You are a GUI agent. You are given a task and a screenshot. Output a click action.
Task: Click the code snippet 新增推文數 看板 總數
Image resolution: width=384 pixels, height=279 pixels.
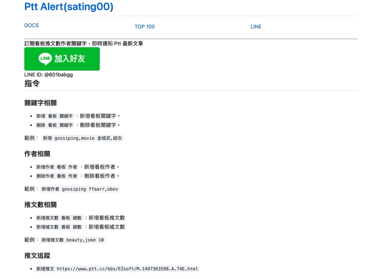[59, 218]
